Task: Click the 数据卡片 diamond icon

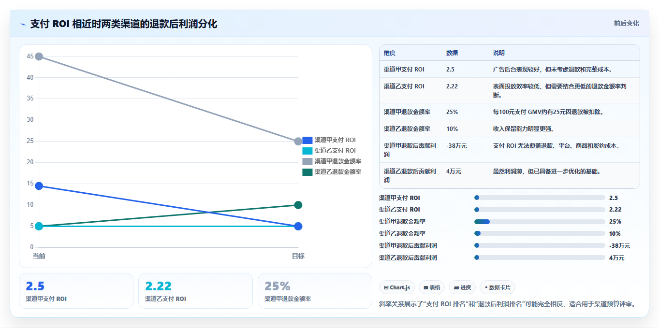Action: pos(486,287)
